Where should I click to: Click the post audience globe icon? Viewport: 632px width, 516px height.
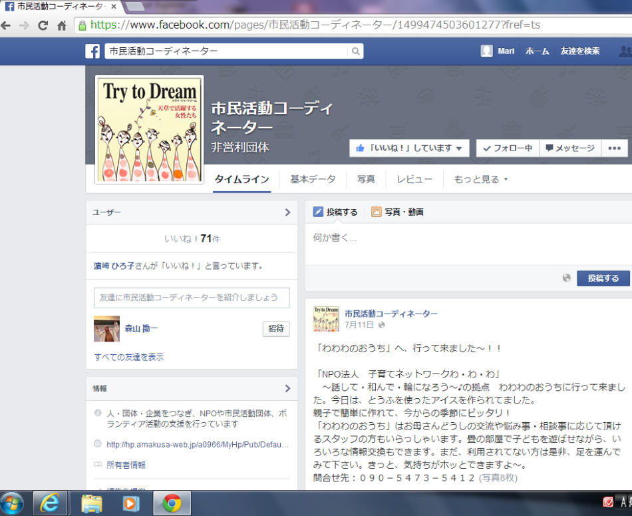566,278
